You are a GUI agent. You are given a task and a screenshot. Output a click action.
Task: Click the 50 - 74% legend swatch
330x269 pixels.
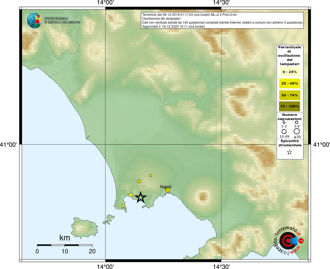click(x=290, y=95)
